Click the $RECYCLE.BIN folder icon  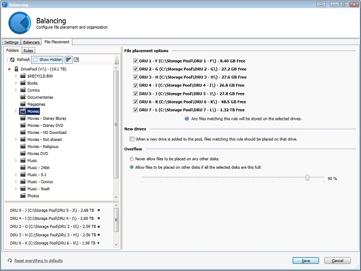click(x=23, y=76)
